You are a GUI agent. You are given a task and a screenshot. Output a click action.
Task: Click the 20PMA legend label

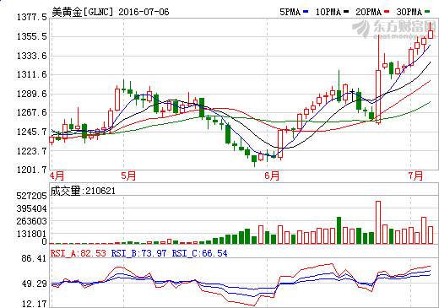[x=369, y=12]
